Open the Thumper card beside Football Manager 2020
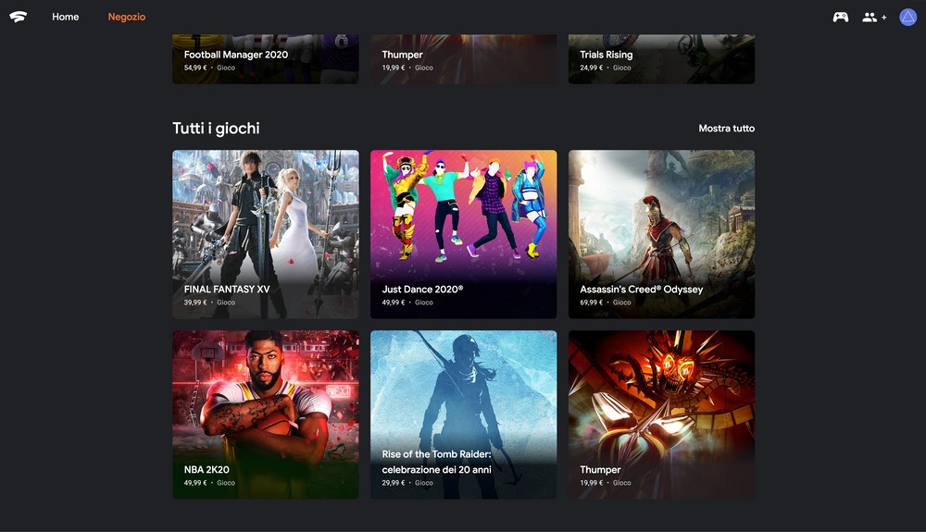Screen dimensions: 926x532 click(463, 59)
